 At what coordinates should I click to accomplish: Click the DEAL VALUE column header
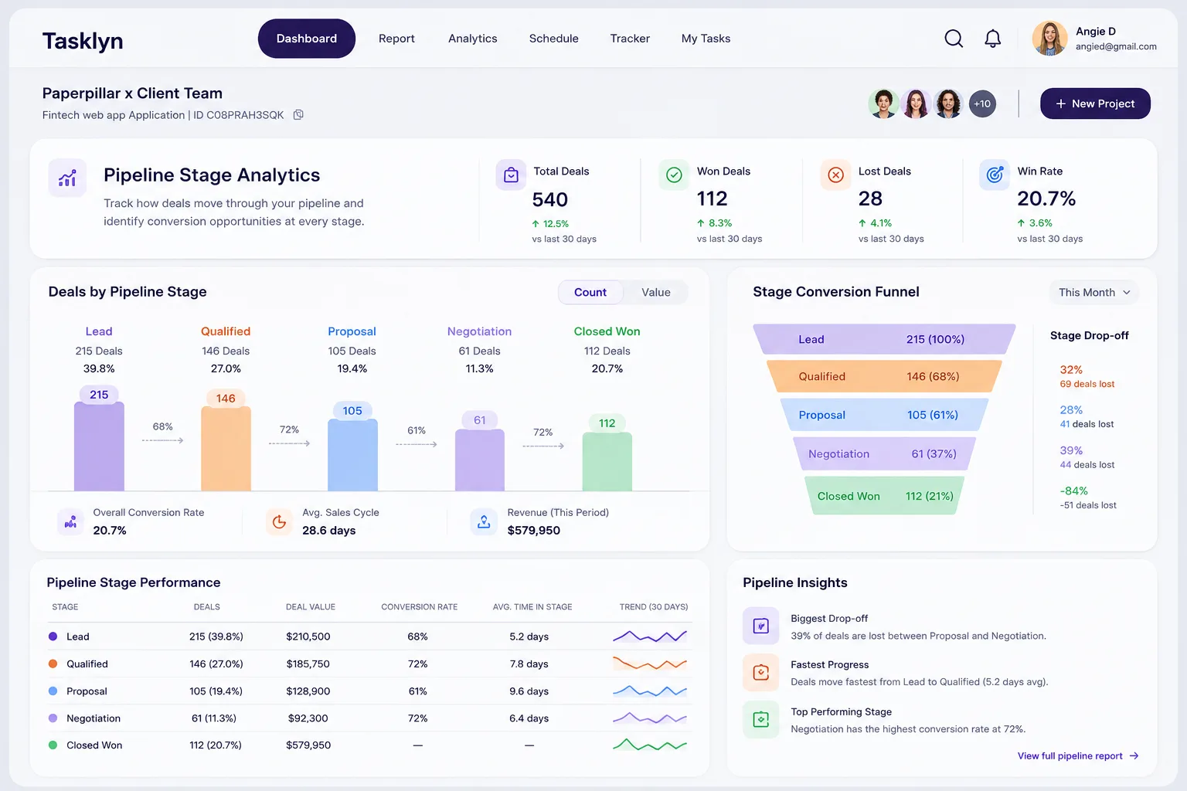(311, 607)
